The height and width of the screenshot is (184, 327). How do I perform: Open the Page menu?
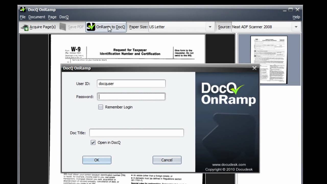pyautogui.click(x=52, y=17)
